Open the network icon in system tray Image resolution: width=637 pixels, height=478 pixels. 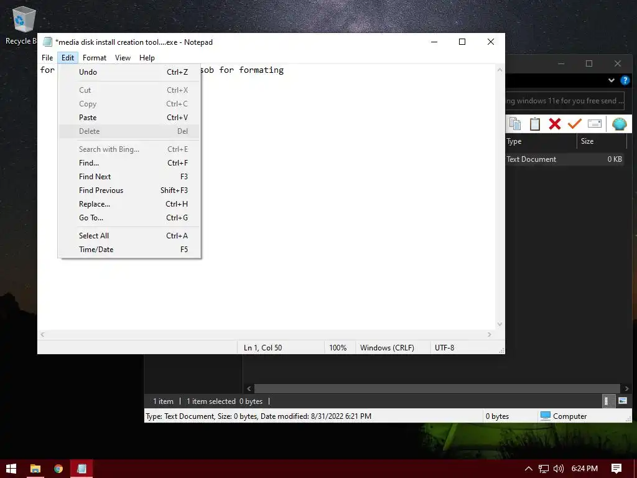click(x=543, y=469)
